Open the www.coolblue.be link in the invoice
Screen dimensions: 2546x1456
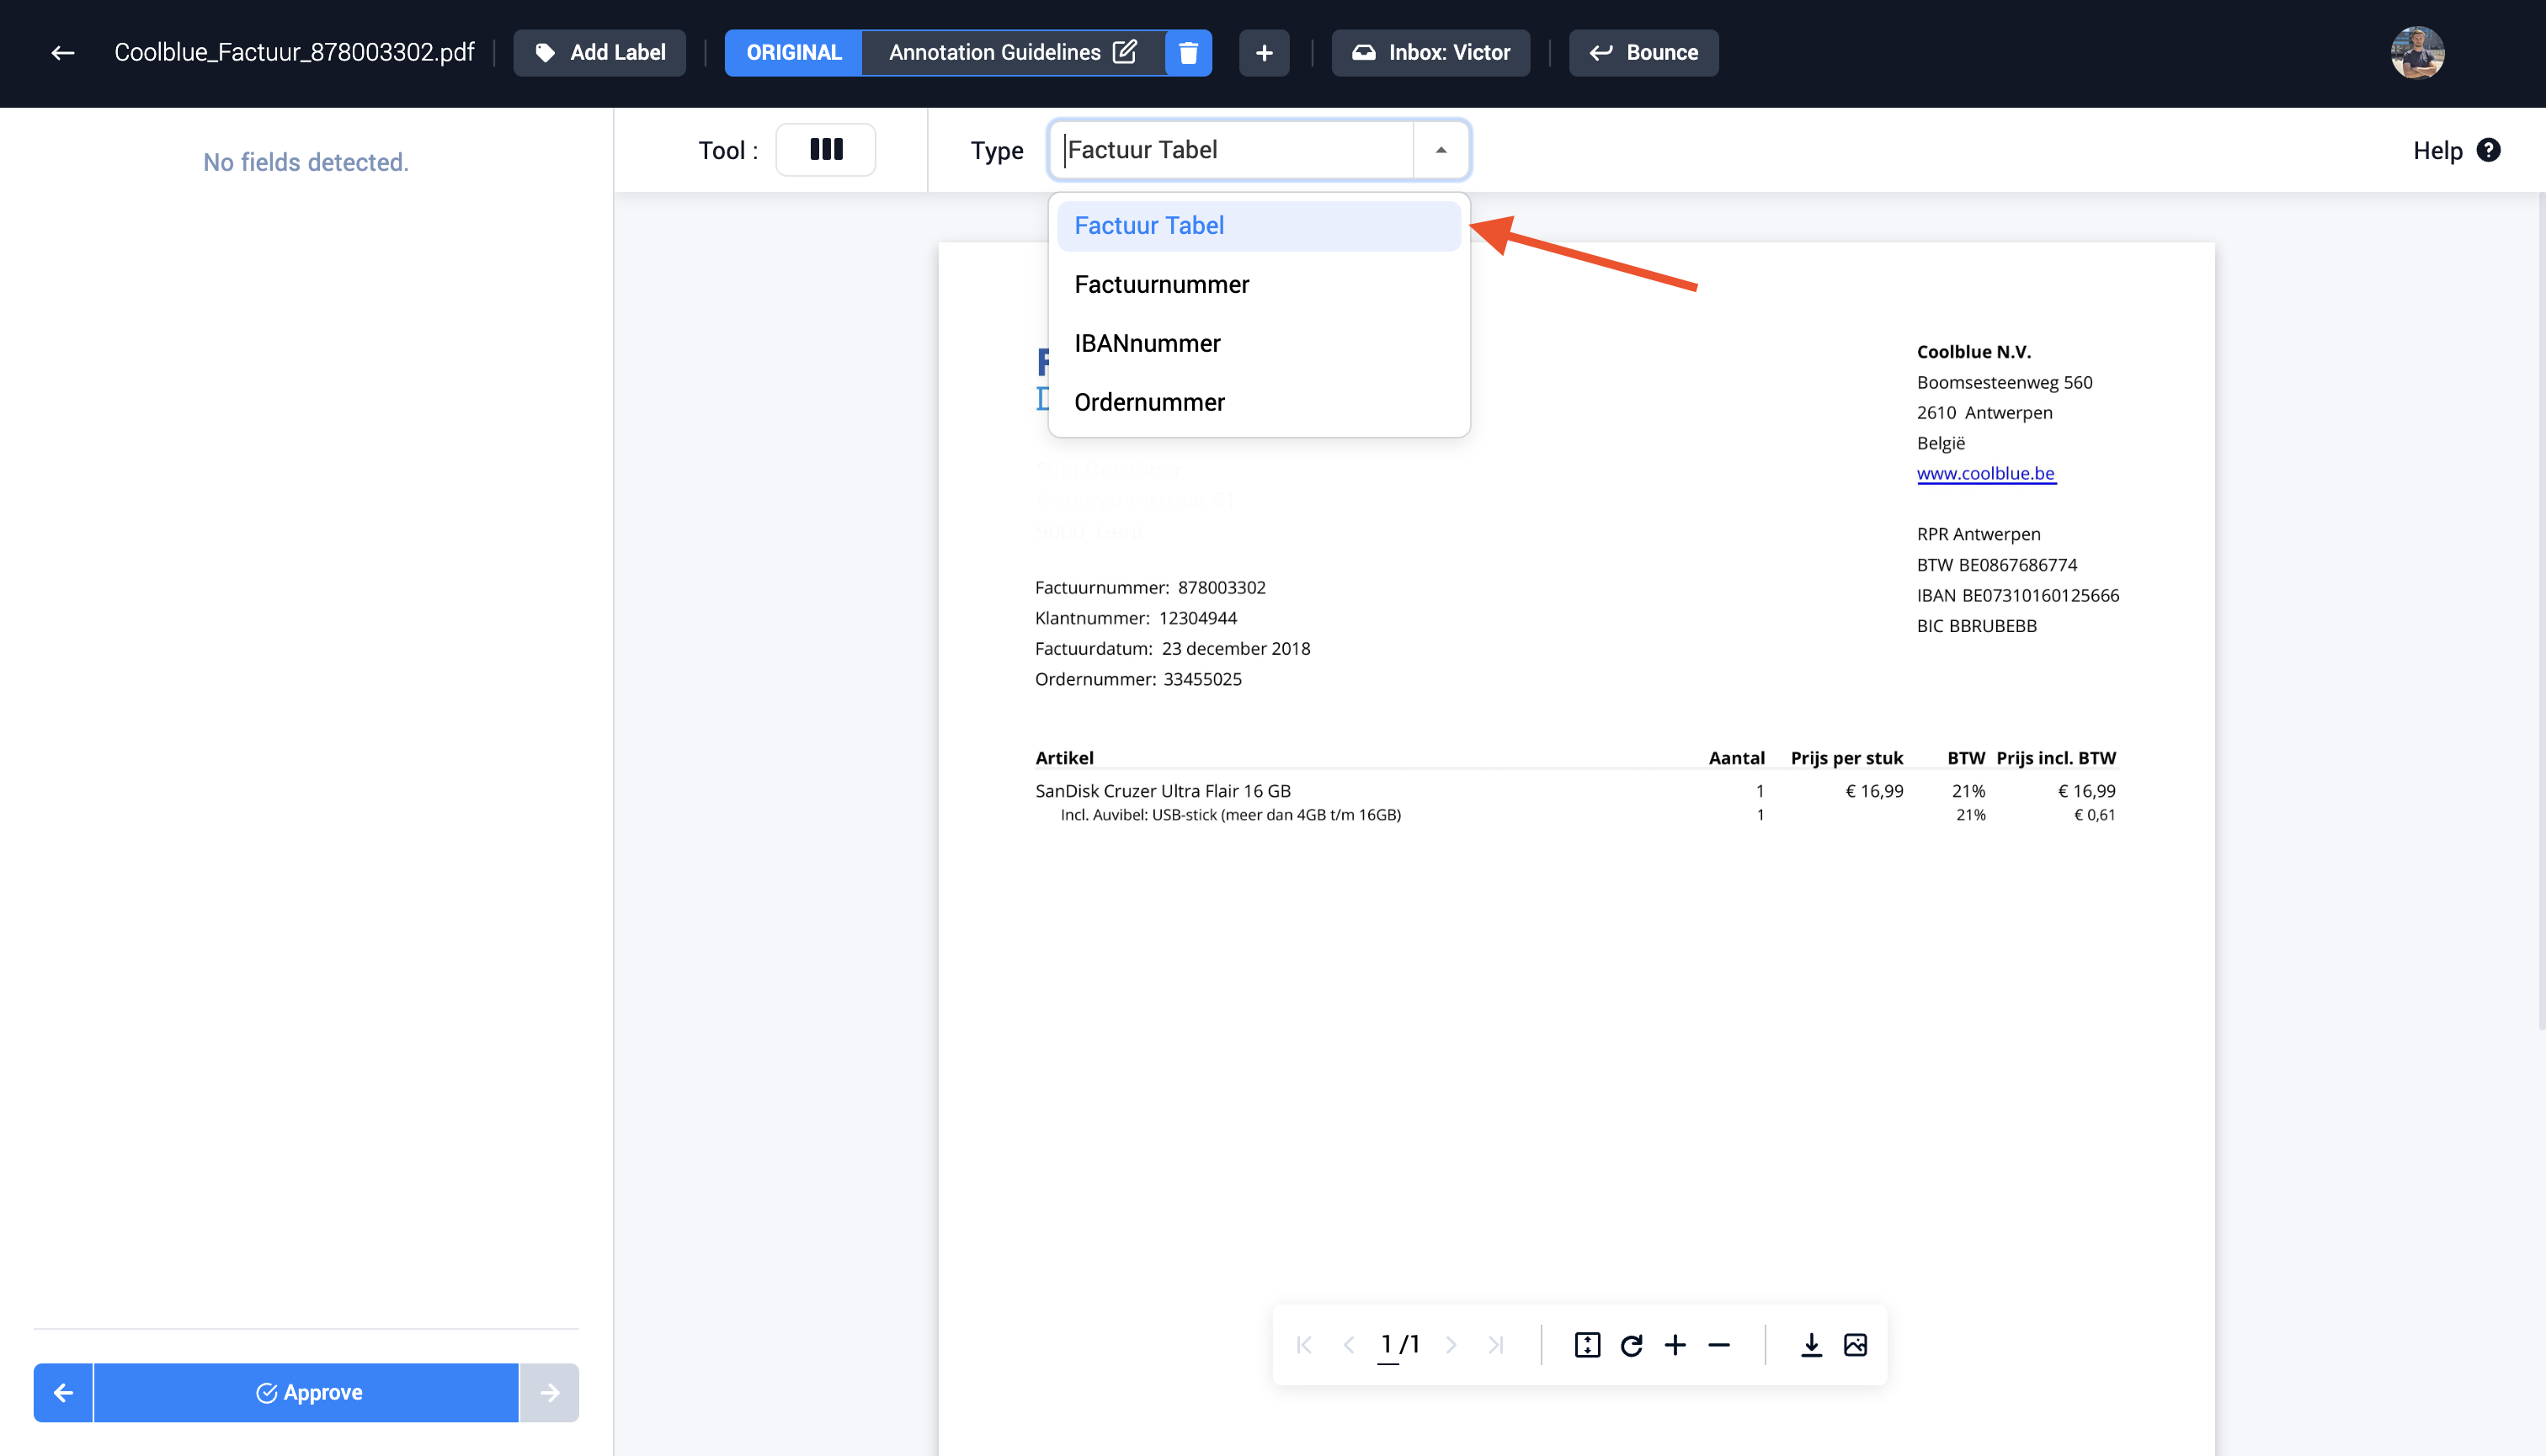click(1984, 474)
